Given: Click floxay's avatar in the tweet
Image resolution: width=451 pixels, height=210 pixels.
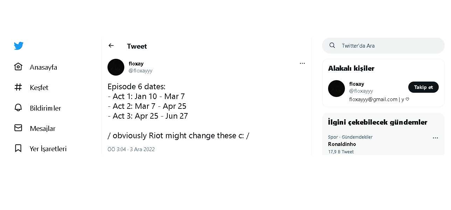Looking at the screenshot, I should point(116,67).
